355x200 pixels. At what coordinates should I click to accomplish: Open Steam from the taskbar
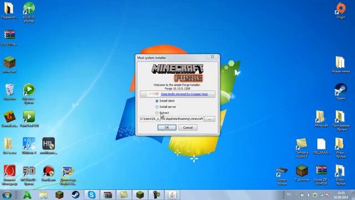75,195
